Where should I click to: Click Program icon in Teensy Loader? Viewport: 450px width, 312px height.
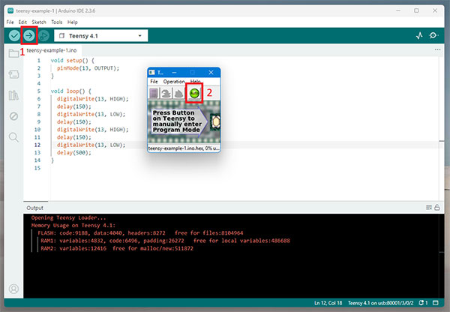click(166, 93)
